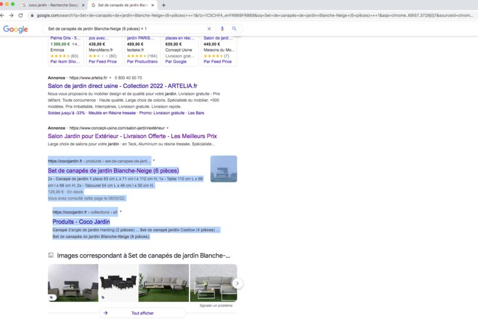Select the 'Set de canapés de jardin Blanc' tab
Image resolution: width=478 pixels, height=330 pixels.
122,5
